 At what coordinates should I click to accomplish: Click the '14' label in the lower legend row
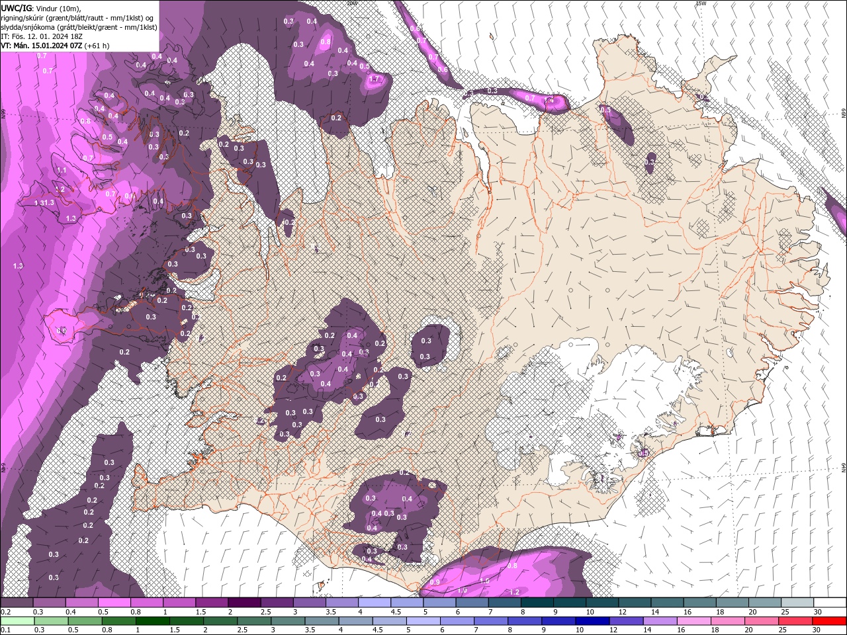pyautogui.click(x=648, y=630)
